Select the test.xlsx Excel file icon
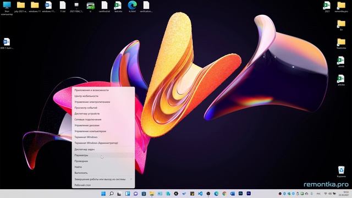Image resolution: width=352 pixels, height=198 pixels. [x=118, y=7]
